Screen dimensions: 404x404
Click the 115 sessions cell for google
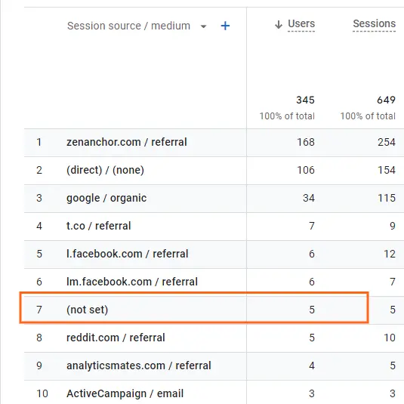[x=387, y=198]
